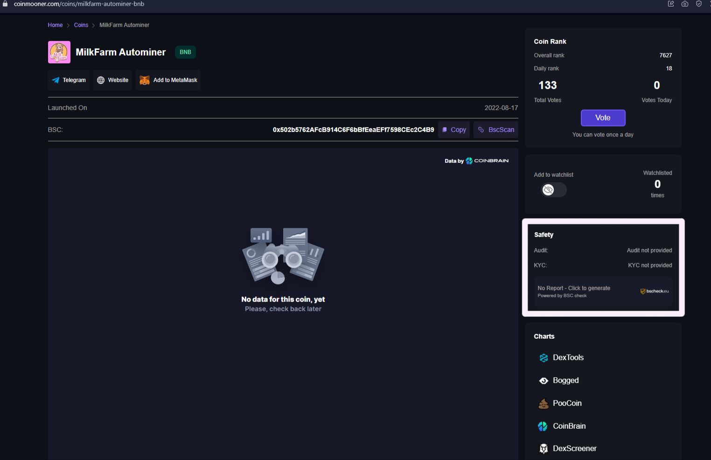The image size is (711, 460).
Task: Click the 'Audit not provided' text
Action: (x=649, y=251)
